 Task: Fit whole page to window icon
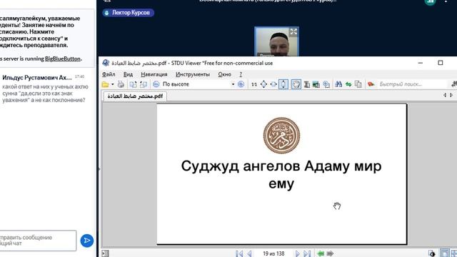click(x=263, y=84)
